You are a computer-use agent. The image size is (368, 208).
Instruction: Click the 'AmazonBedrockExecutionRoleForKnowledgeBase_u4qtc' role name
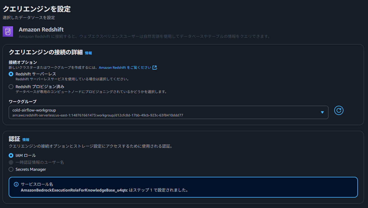click(x=74, y=190)
